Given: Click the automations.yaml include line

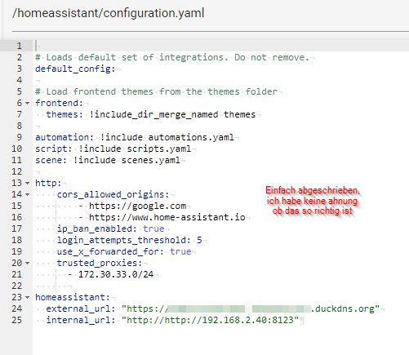Looking at the screenshot, I should point(135,137).
